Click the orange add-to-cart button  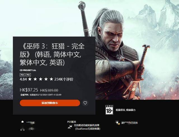click(x=50, y=103)
